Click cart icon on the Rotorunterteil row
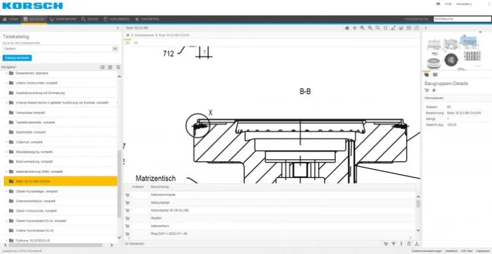Image resolution: width=492 pixels, height=254 pixels. click(x=127, y=202)
